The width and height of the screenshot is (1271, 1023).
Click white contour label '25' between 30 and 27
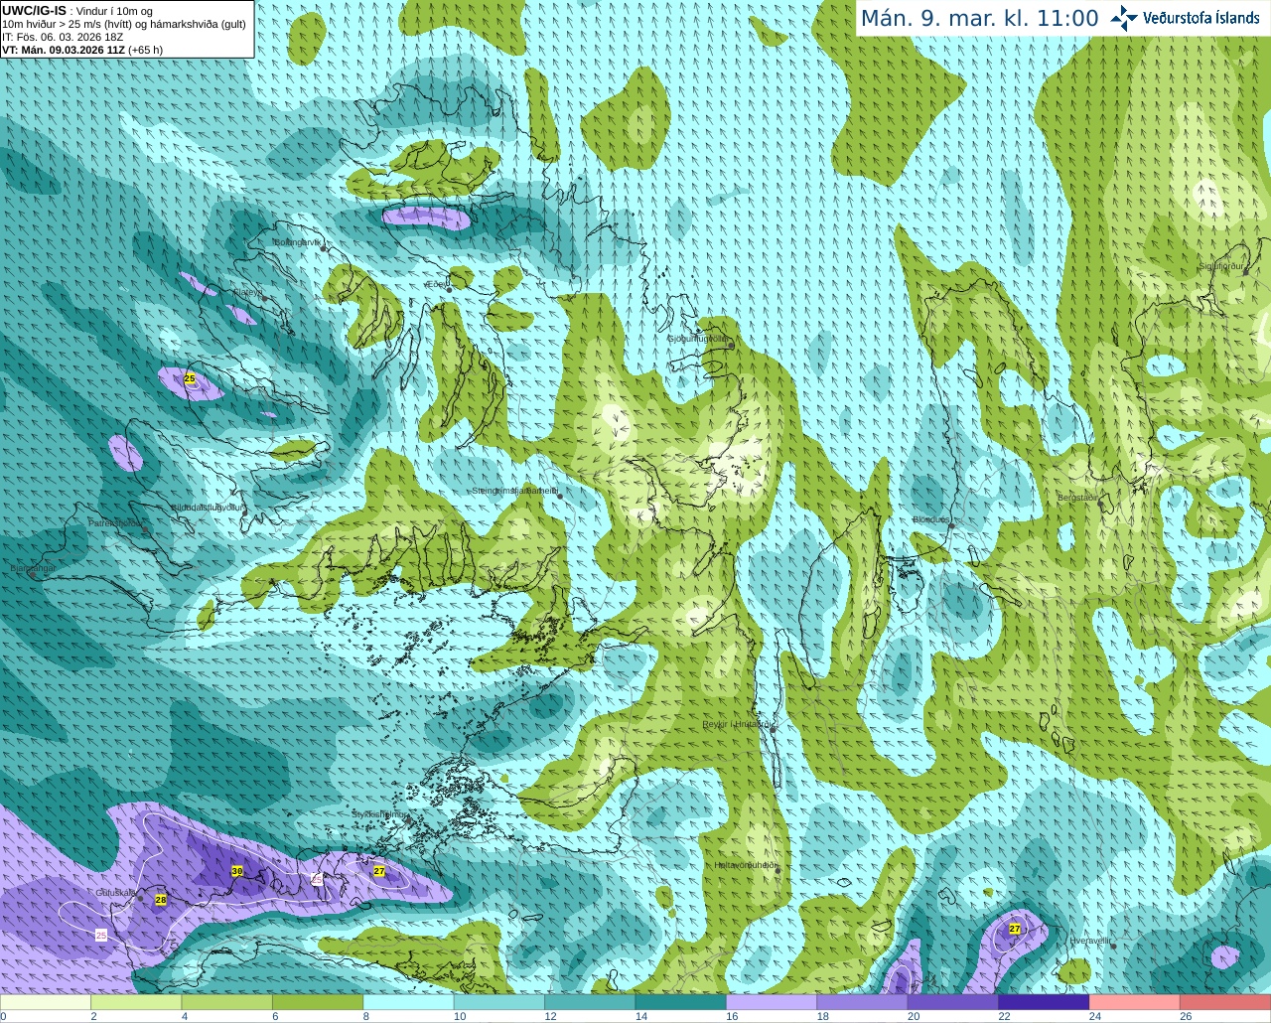(x=317, y=879)
